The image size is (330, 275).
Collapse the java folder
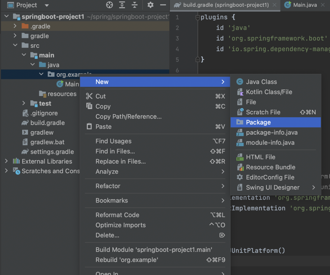pyautogui.click(x=32, y=64)
